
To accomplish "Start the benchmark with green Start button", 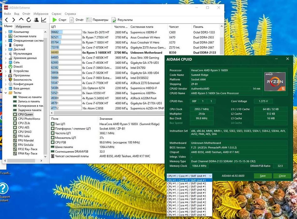I will coord(59,20).
